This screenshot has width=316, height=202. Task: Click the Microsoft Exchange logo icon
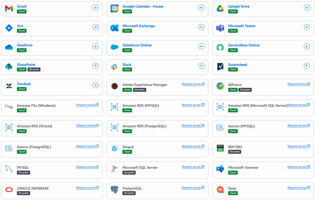114,28
